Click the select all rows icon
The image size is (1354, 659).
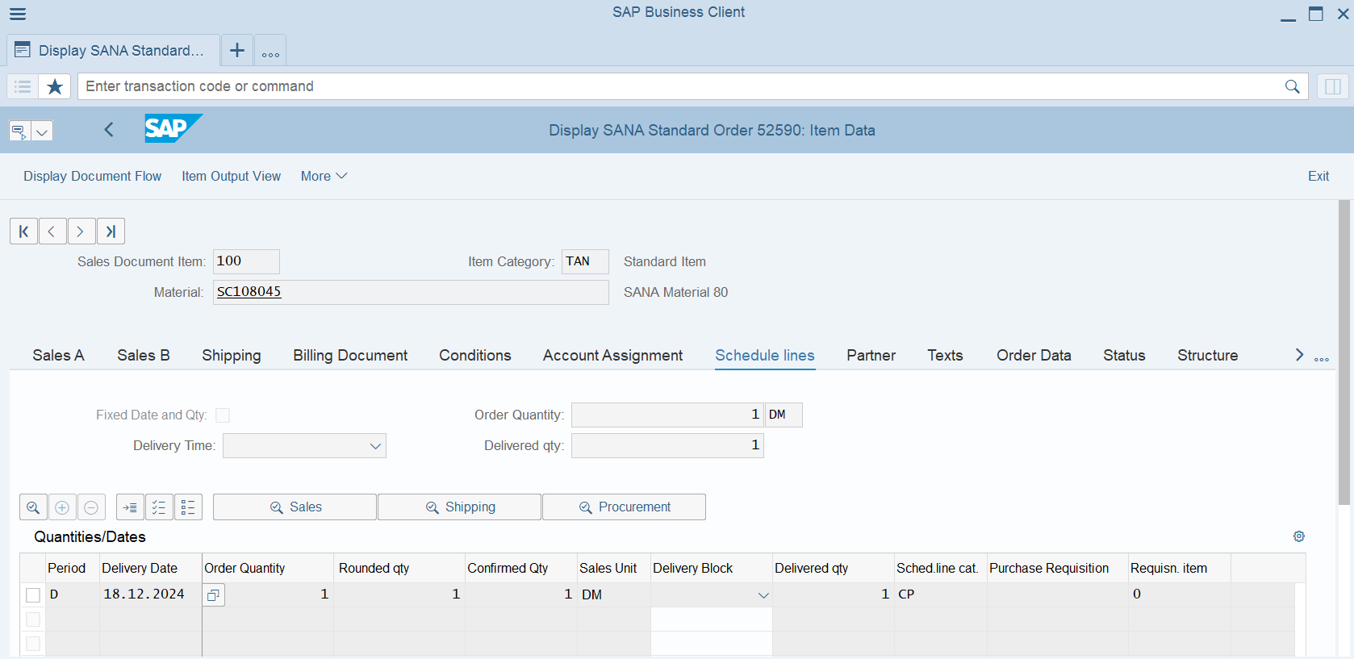pos(159,507)
